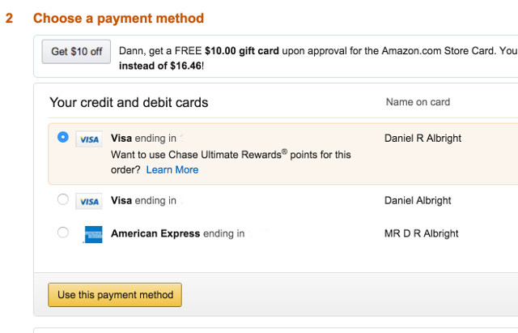
Task: Select the Visa card named Daniel Albright
Action: [x=63, y=199]
